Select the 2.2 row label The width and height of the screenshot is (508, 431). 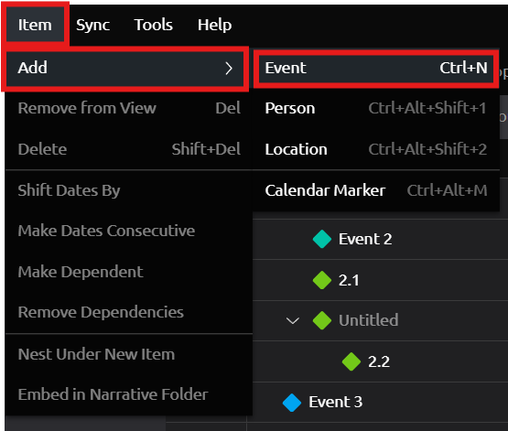click(x=379, y=361)
